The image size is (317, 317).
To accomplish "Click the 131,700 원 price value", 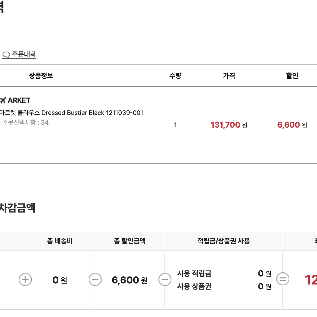I will coord(229,125).
